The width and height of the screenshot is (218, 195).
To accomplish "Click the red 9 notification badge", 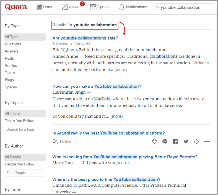I will 82,4.
